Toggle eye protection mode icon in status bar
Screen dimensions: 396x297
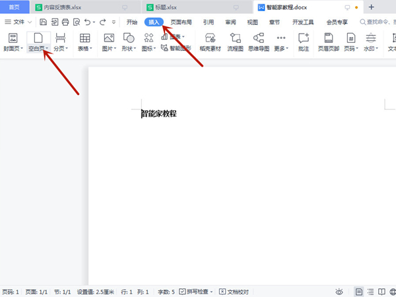click(339, 291)
